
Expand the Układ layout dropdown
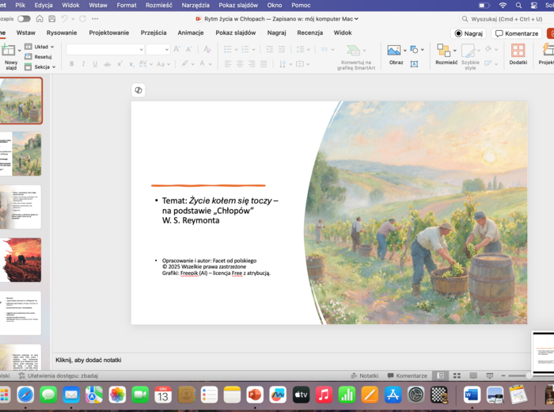click(40, 47)
